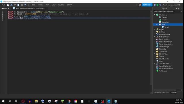Switch to the TEST ribbon tab
Screen dimensions: 184x104
(x=47, y=5)
